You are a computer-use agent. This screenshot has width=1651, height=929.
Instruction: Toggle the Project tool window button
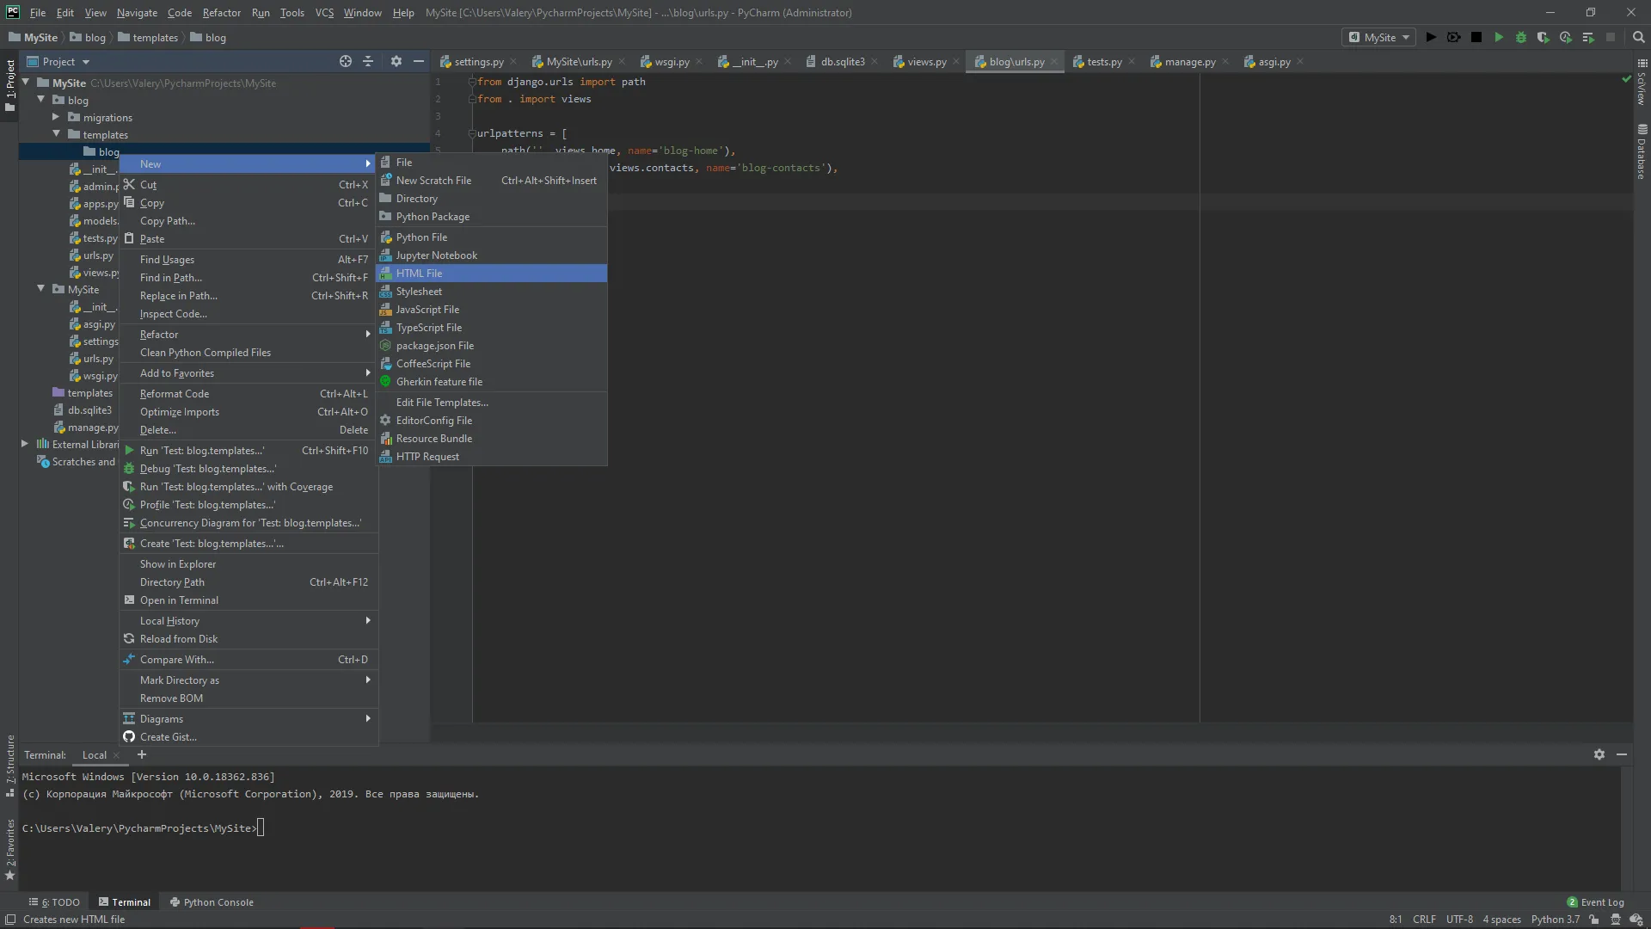click(10, 86)
